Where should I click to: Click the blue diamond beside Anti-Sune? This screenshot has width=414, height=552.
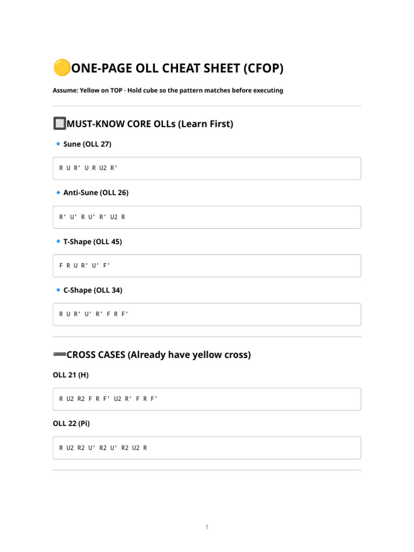[x=58, y=192]
